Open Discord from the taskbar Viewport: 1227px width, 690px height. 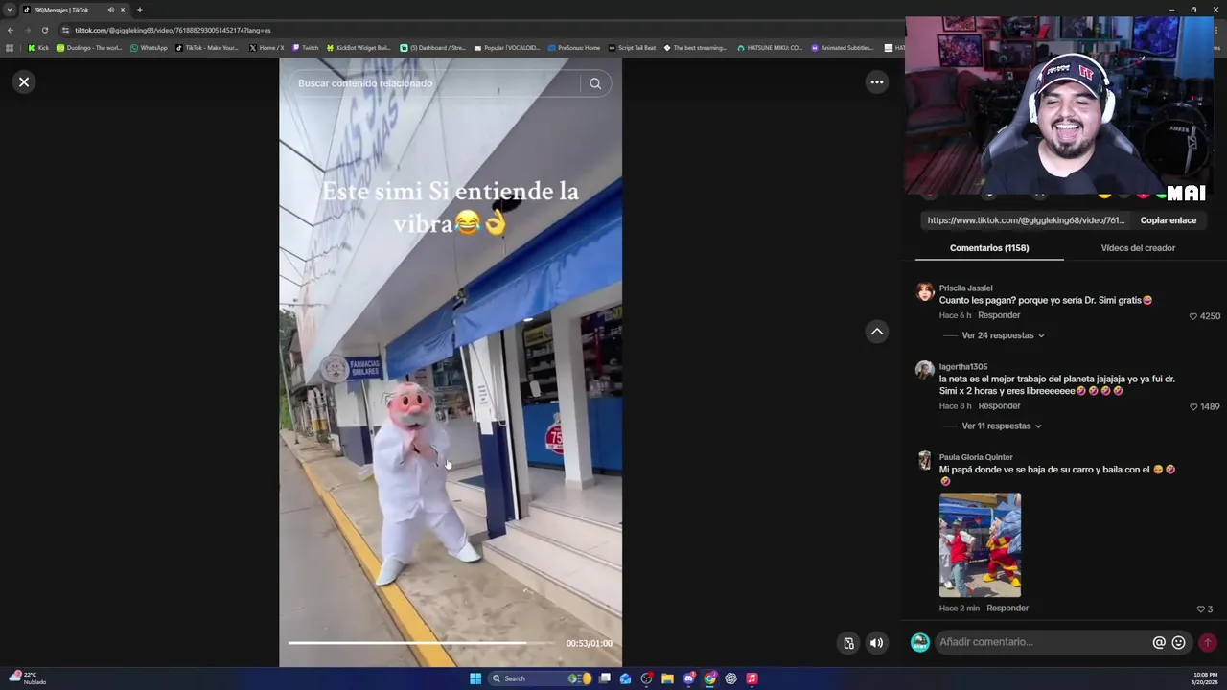(x=689, y=678)
